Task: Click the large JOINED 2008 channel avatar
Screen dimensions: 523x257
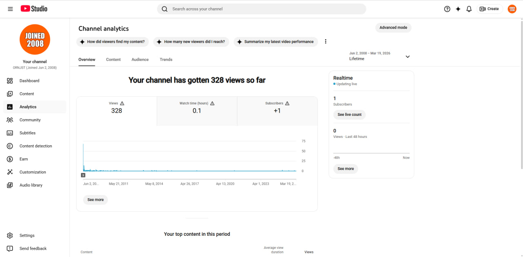Action: [35, 40]
